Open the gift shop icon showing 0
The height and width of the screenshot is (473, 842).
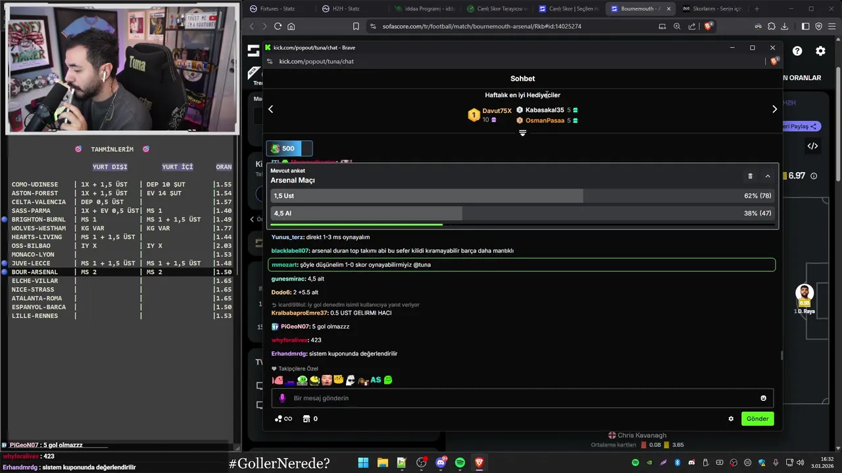310,418
